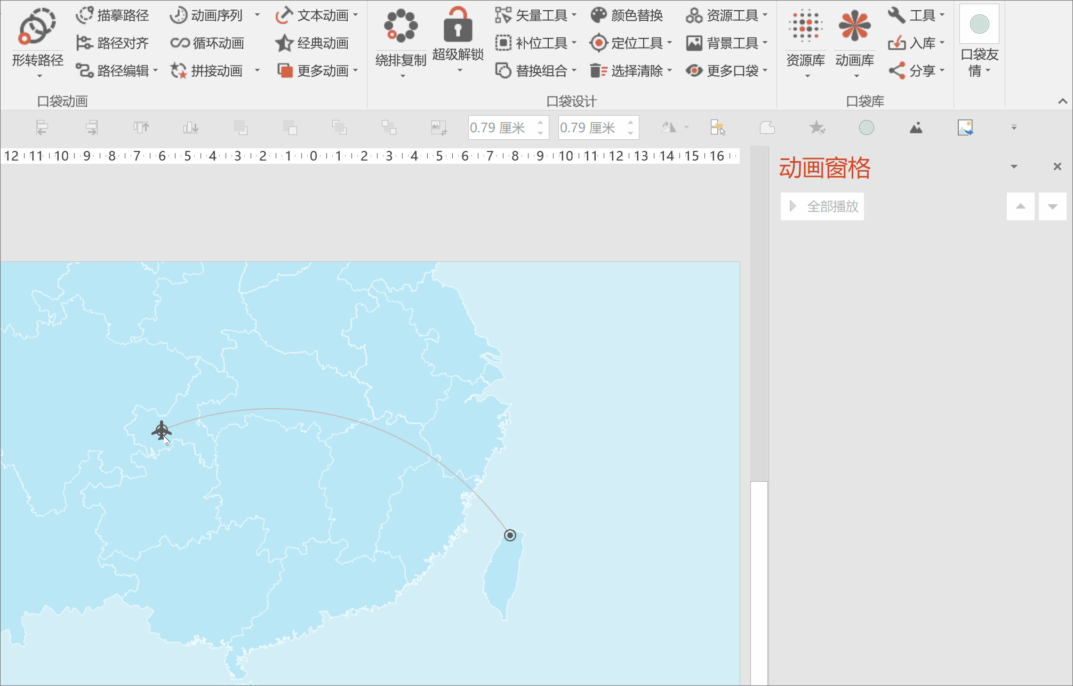Open the 动画窗格 pane options arrow
1073x686 pixels.
pyautogui.click(x=1014, y=167)
